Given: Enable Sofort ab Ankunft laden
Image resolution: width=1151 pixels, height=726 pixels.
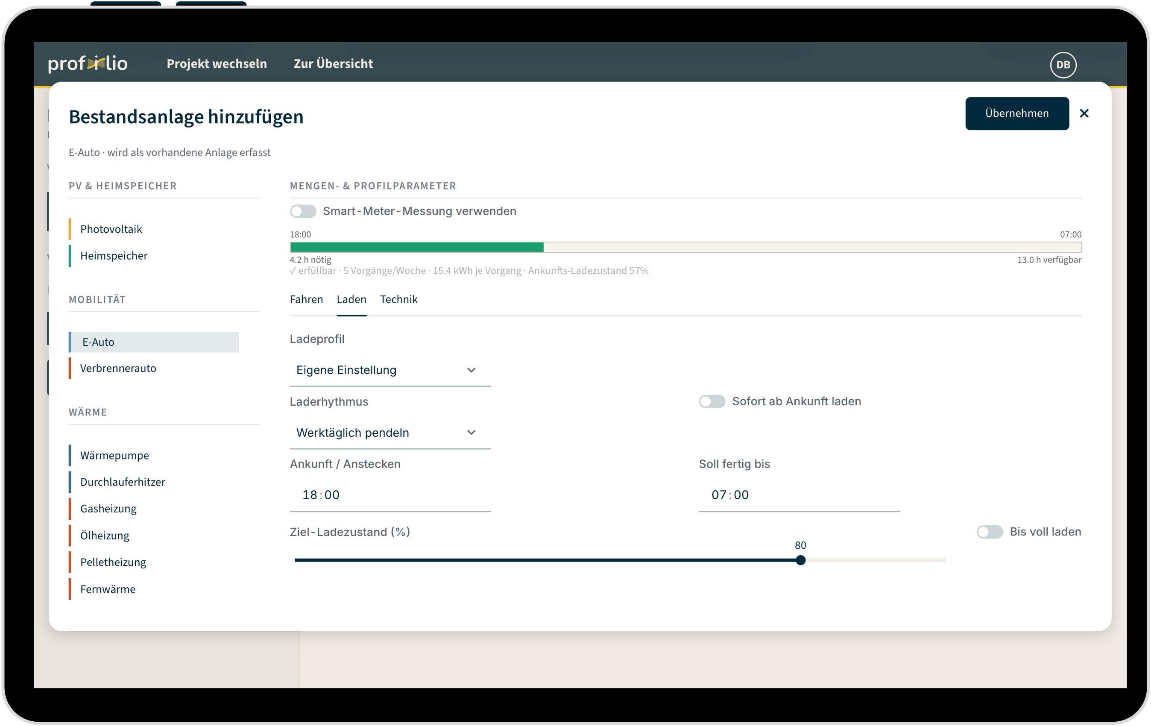Looking at the screenshot, I should tap(712, 401).
